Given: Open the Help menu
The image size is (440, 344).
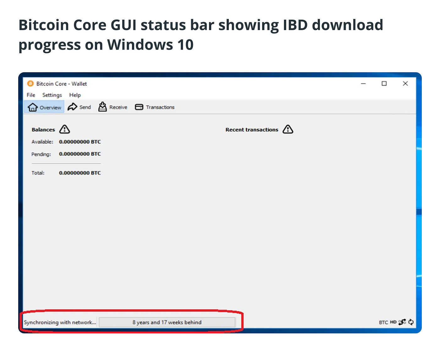Looking at the screenshot, I should tap(75, 95).
